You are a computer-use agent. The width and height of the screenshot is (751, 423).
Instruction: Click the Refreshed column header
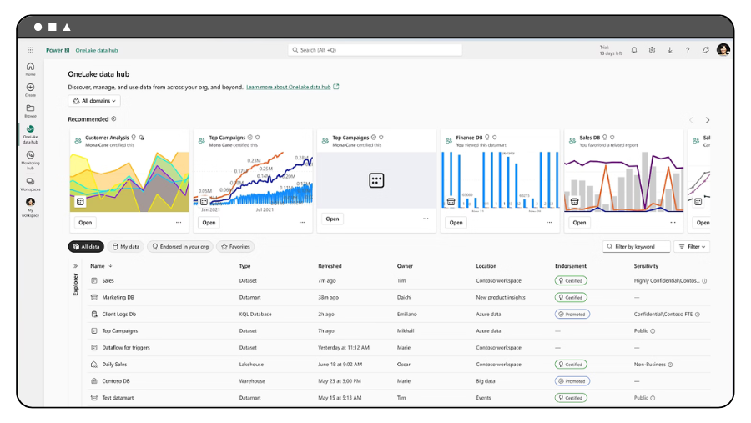(330, 266)
